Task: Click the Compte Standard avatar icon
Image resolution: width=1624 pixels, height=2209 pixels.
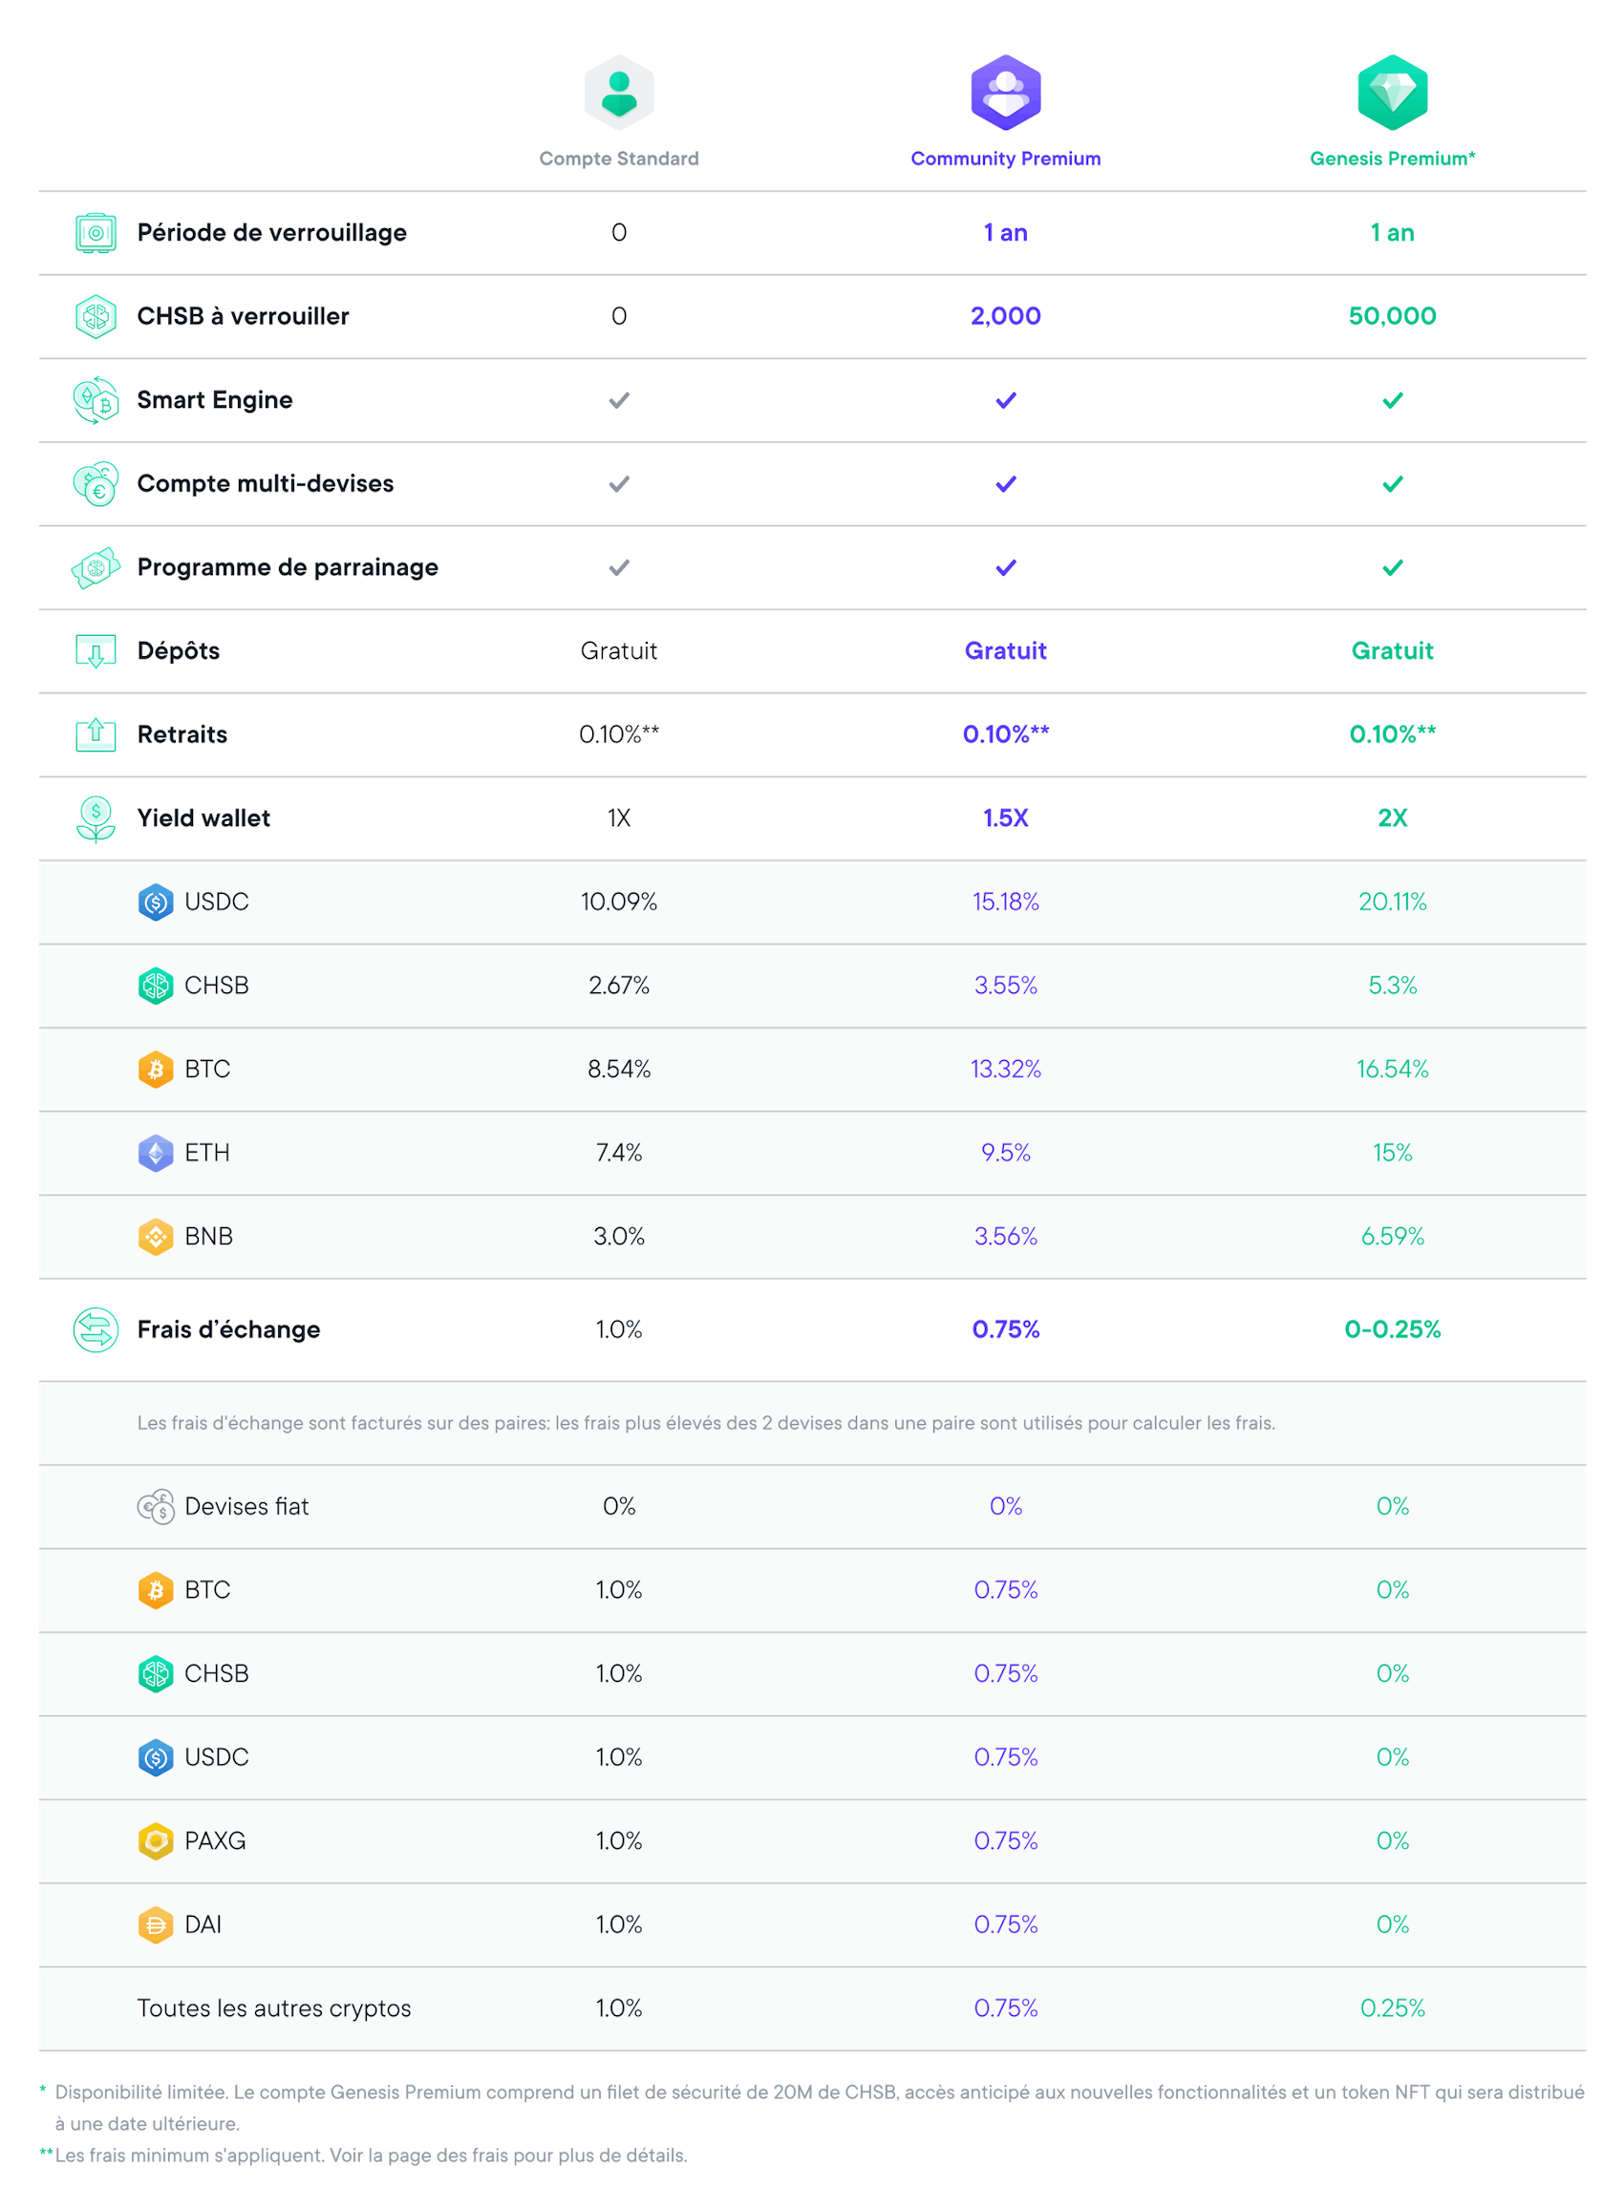Action: (x=618, y=94)
